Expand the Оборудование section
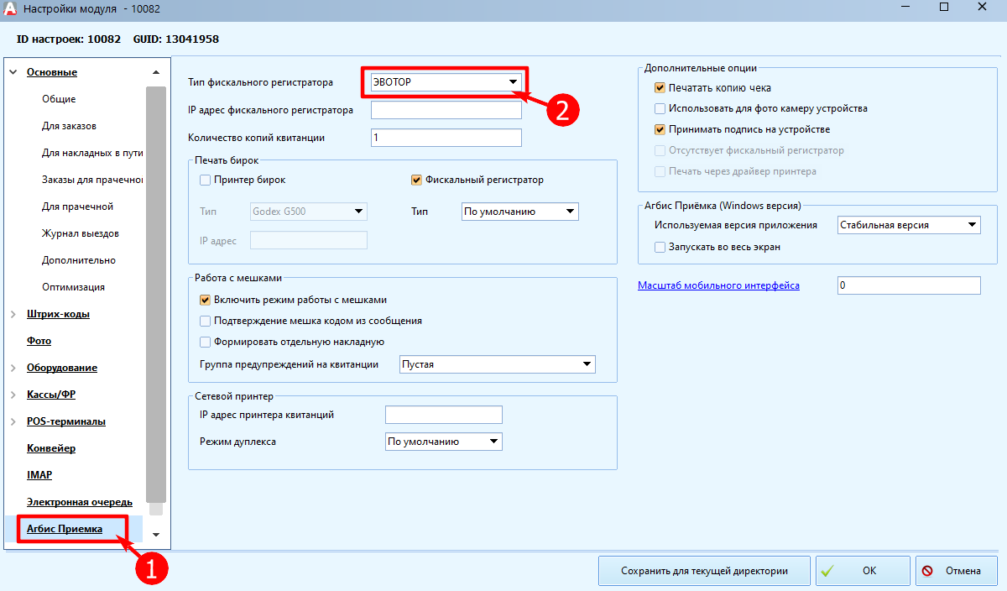The image size is (1007, 591). pos(13,368)
